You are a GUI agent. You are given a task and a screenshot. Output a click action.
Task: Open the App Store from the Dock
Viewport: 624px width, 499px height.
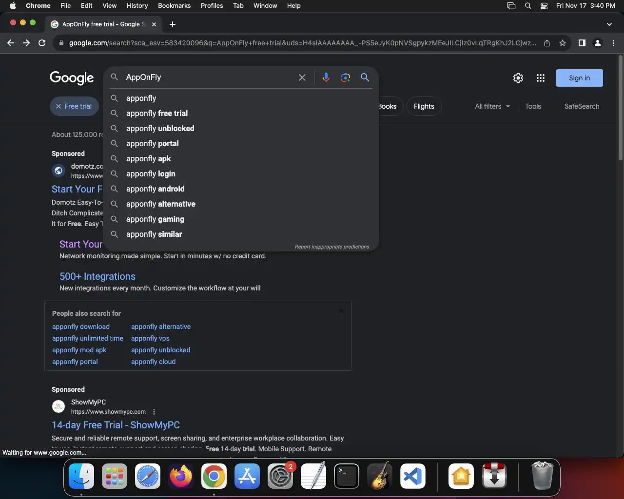click(x=247, y=476)
